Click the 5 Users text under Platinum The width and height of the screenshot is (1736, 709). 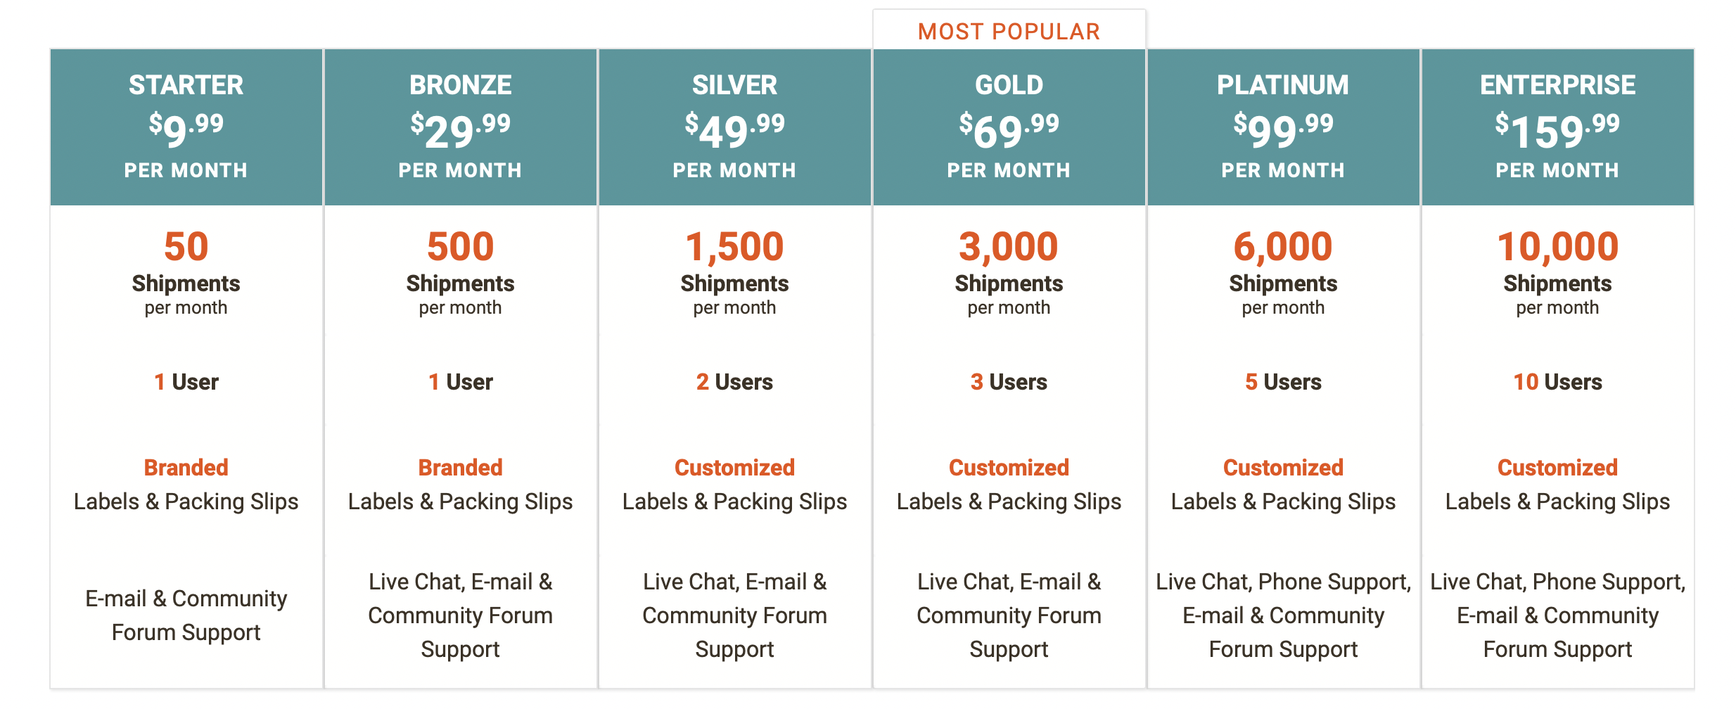pos(1284,382)
